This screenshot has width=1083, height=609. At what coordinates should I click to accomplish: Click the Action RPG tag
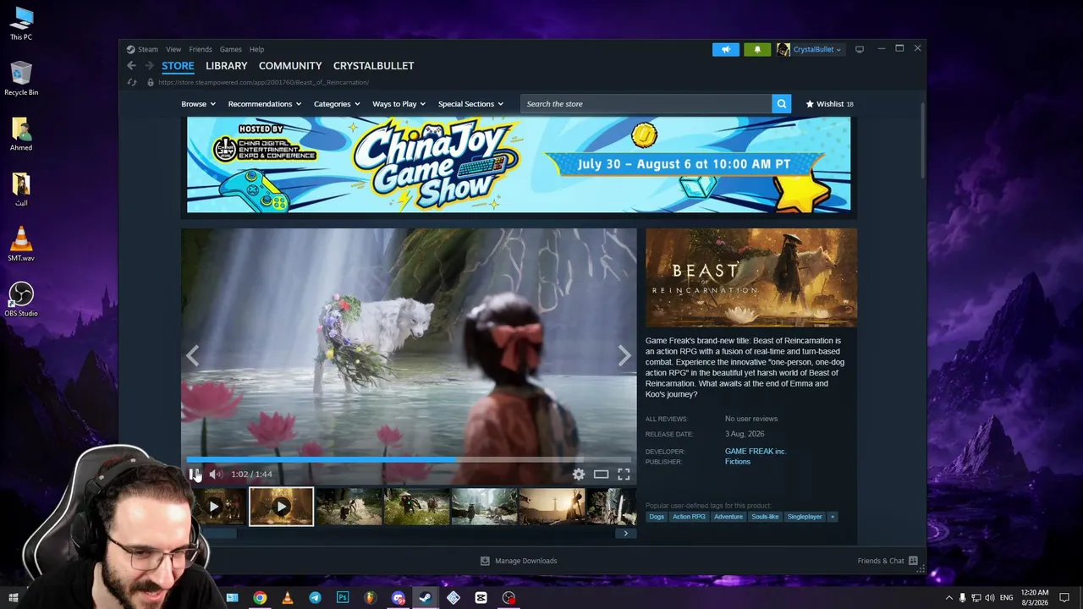[x=689, y=517]
